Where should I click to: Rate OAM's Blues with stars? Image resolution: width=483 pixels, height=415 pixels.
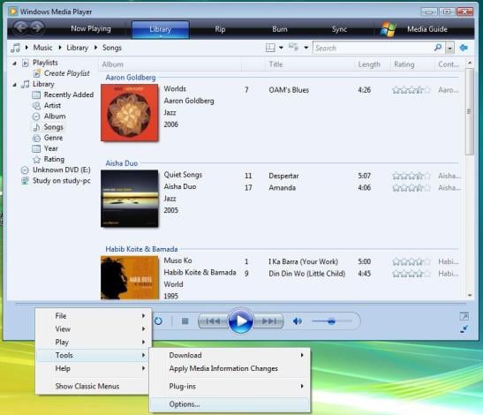411,90
